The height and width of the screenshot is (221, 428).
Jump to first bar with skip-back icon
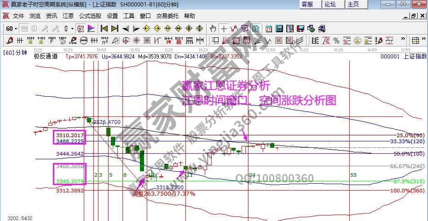104,29
